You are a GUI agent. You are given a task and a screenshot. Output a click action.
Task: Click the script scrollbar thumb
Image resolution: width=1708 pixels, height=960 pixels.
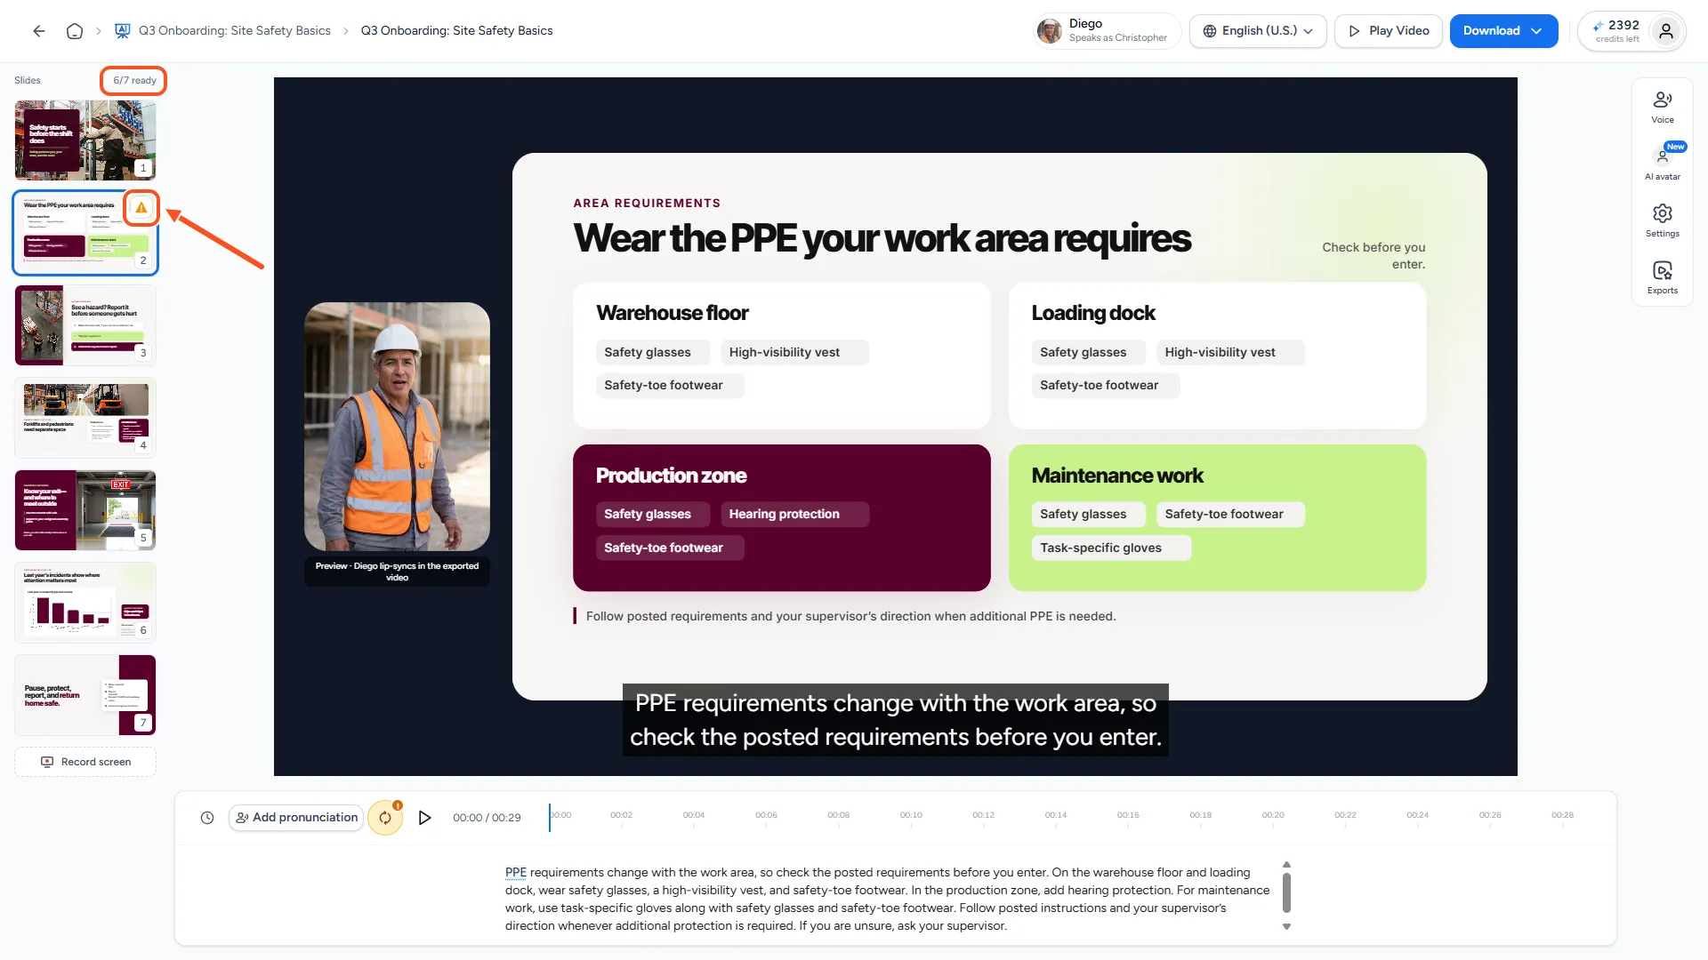(1286, 892)
